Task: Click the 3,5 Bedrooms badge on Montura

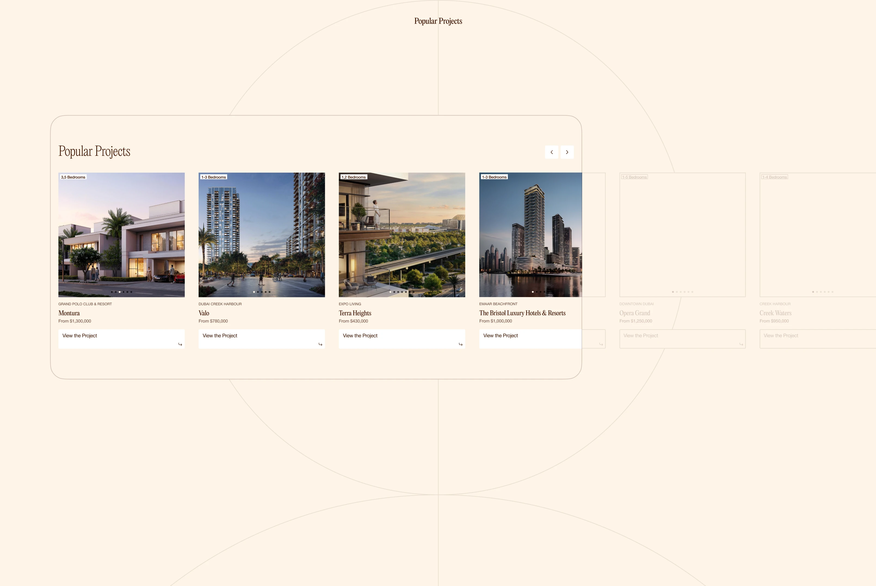Action: click(73, 177)
